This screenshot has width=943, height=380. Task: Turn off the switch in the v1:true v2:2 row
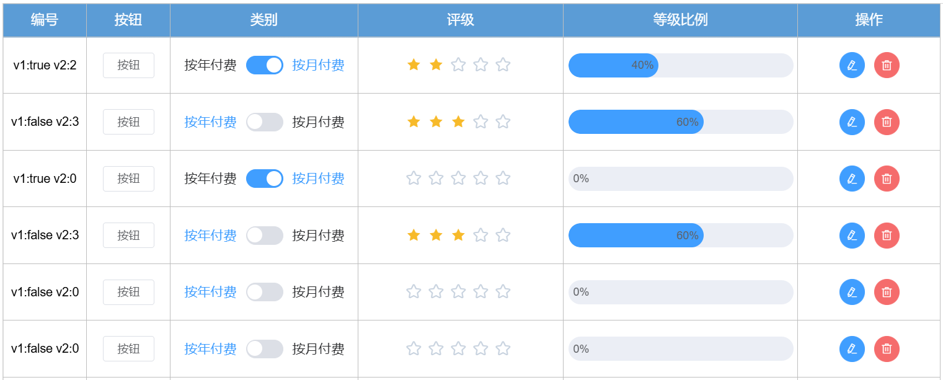[265, 65]
